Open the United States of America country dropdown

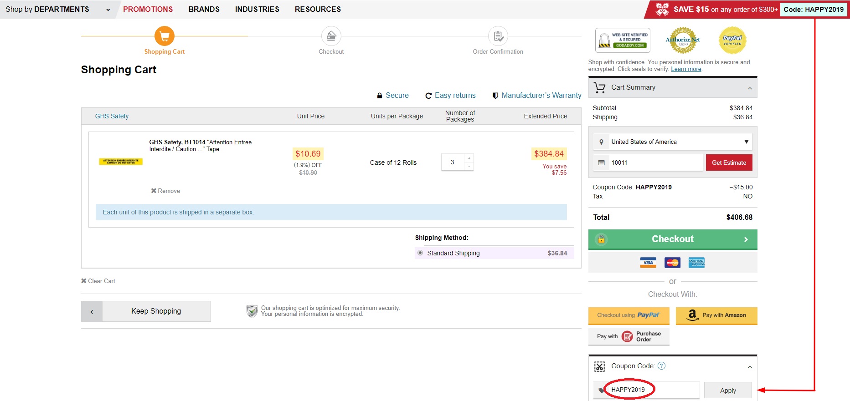pyautogui.click(x=672, y=142)
